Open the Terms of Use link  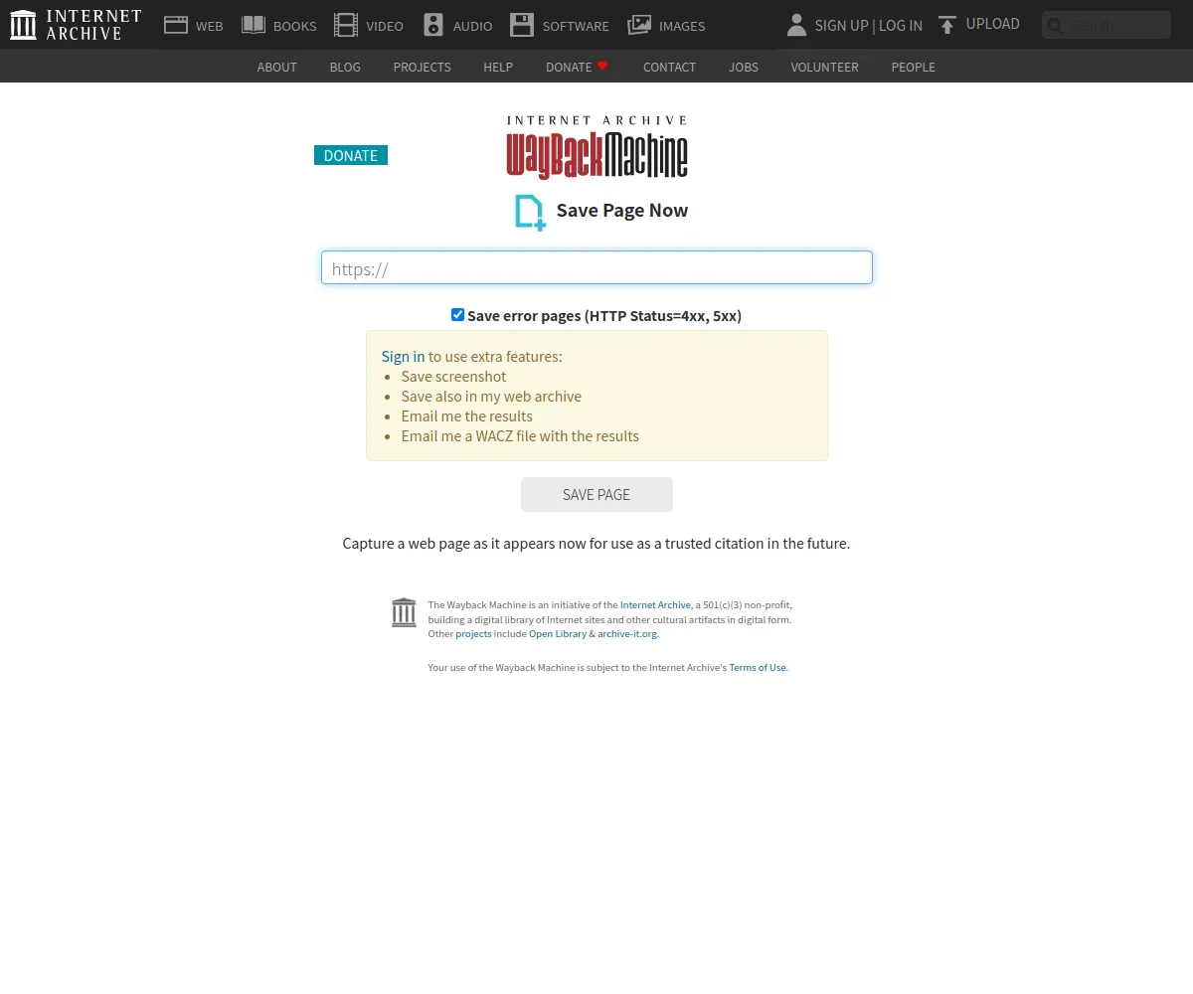pos(758,667)
